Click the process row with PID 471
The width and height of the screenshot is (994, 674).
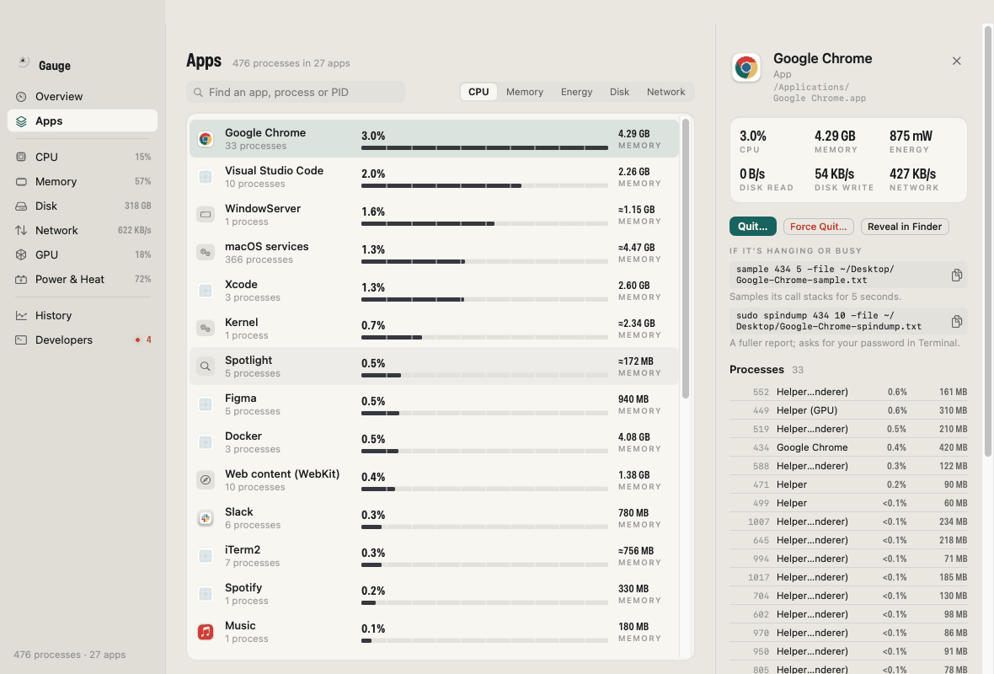tap(848, 484)
